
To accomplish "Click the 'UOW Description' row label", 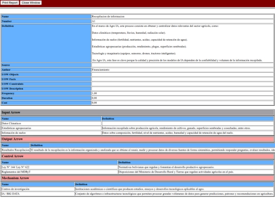I will 12,89.
